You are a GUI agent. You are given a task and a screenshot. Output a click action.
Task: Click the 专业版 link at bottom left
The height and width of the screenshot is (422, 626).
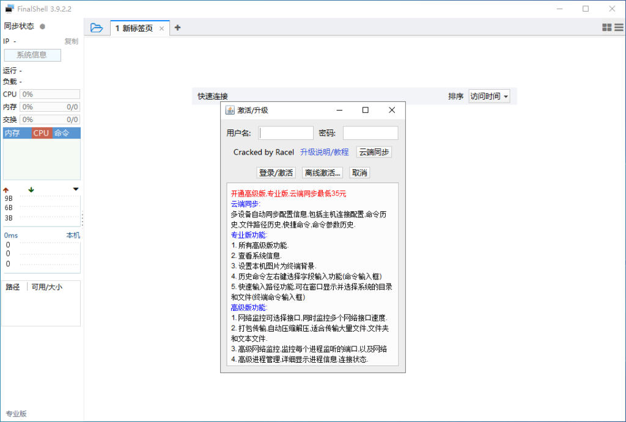[x=15, y=413]
